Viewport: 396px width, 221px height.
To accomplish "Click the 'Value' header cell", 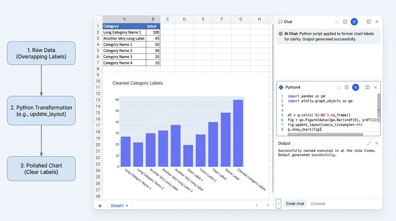I will tap(153, 26).
